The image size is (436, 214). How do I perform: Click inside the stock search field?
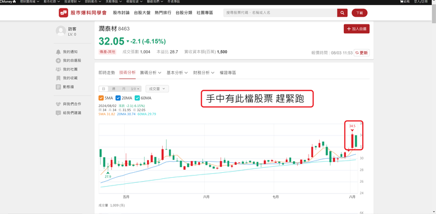coord(280,13)
